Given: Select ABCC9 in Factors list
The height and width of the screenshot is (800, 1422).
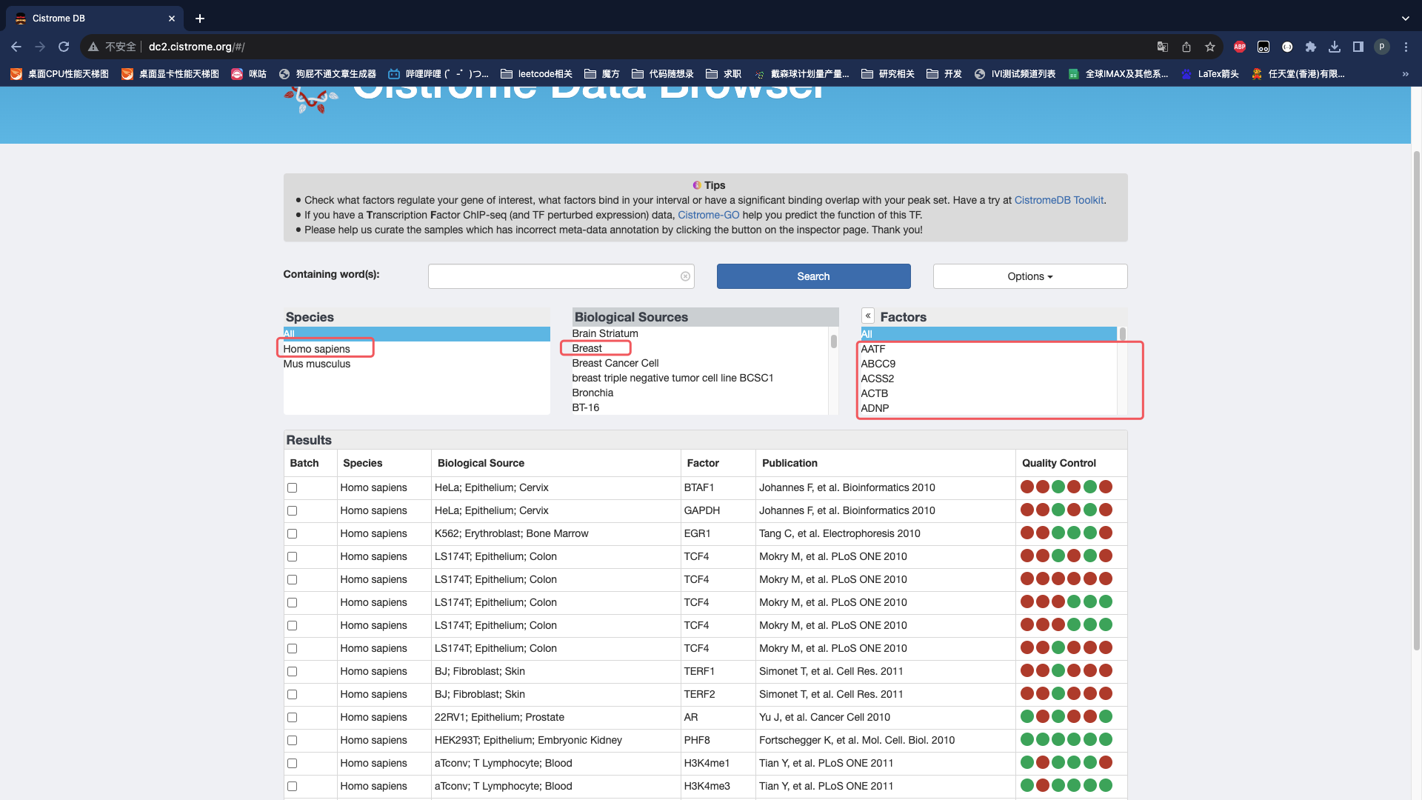Looking at the screenshot, I should coord(878,364).
